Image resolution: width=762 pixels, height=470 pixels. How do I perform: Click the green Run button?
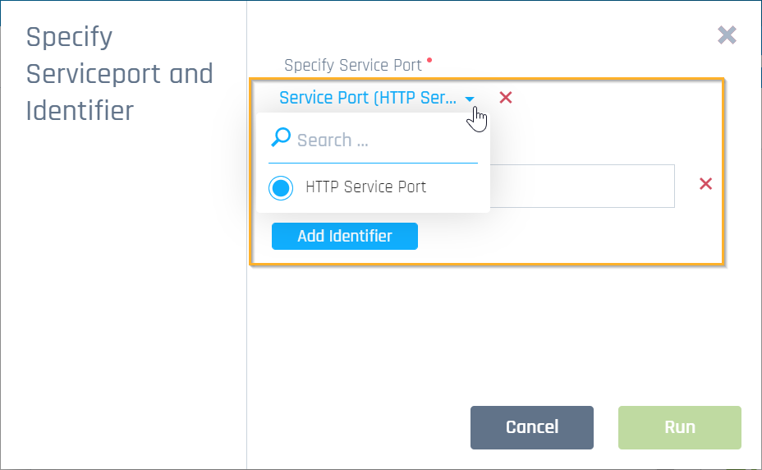(679, 427)
